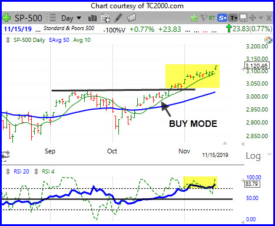Toggle the Log scale setting

[253, 156]
